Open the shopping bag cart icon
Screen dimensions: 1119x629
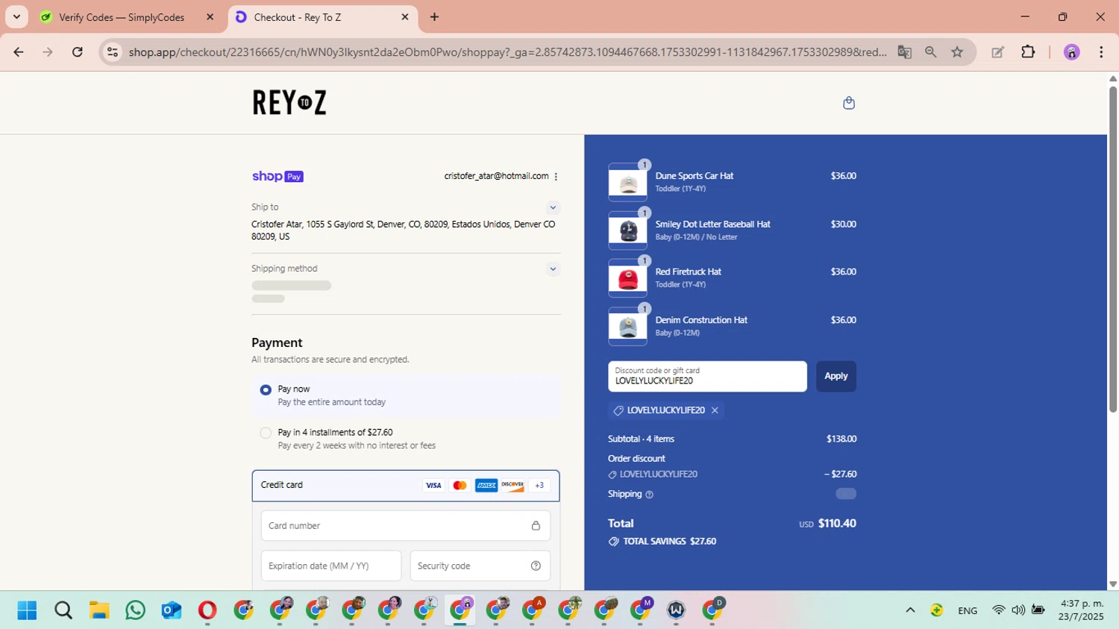coord(848,103)
